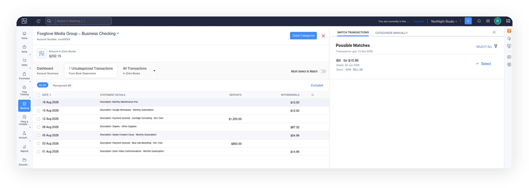Viewport: 529px width, 188px height.
Task: Click the blue quick create plus button
Action: [468, 21]
